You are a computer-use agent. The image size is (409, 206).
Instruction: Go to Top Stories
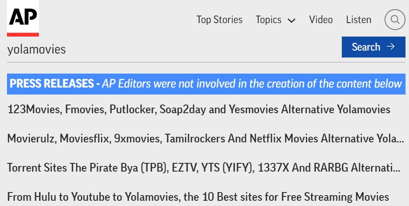(220, 20)
